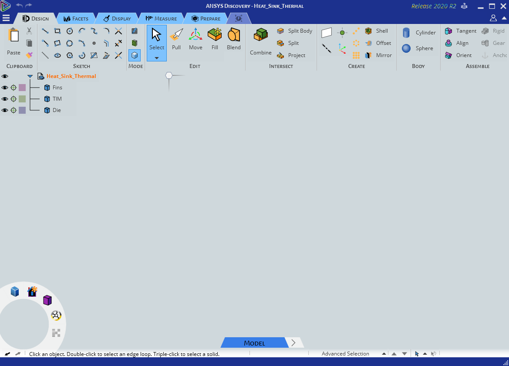Open the Design tab
The height and width of the screenshot is (366, 509).
pyautogui.click(x=36, y=18)
